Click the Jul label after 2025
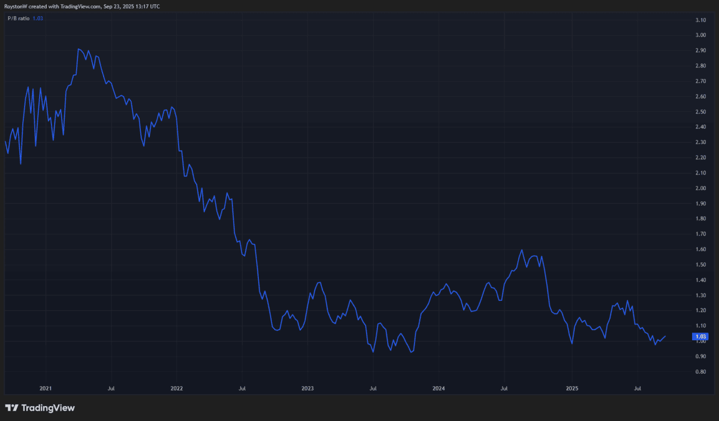This screenshot has height=421, width=719. [x=638, y=388]
